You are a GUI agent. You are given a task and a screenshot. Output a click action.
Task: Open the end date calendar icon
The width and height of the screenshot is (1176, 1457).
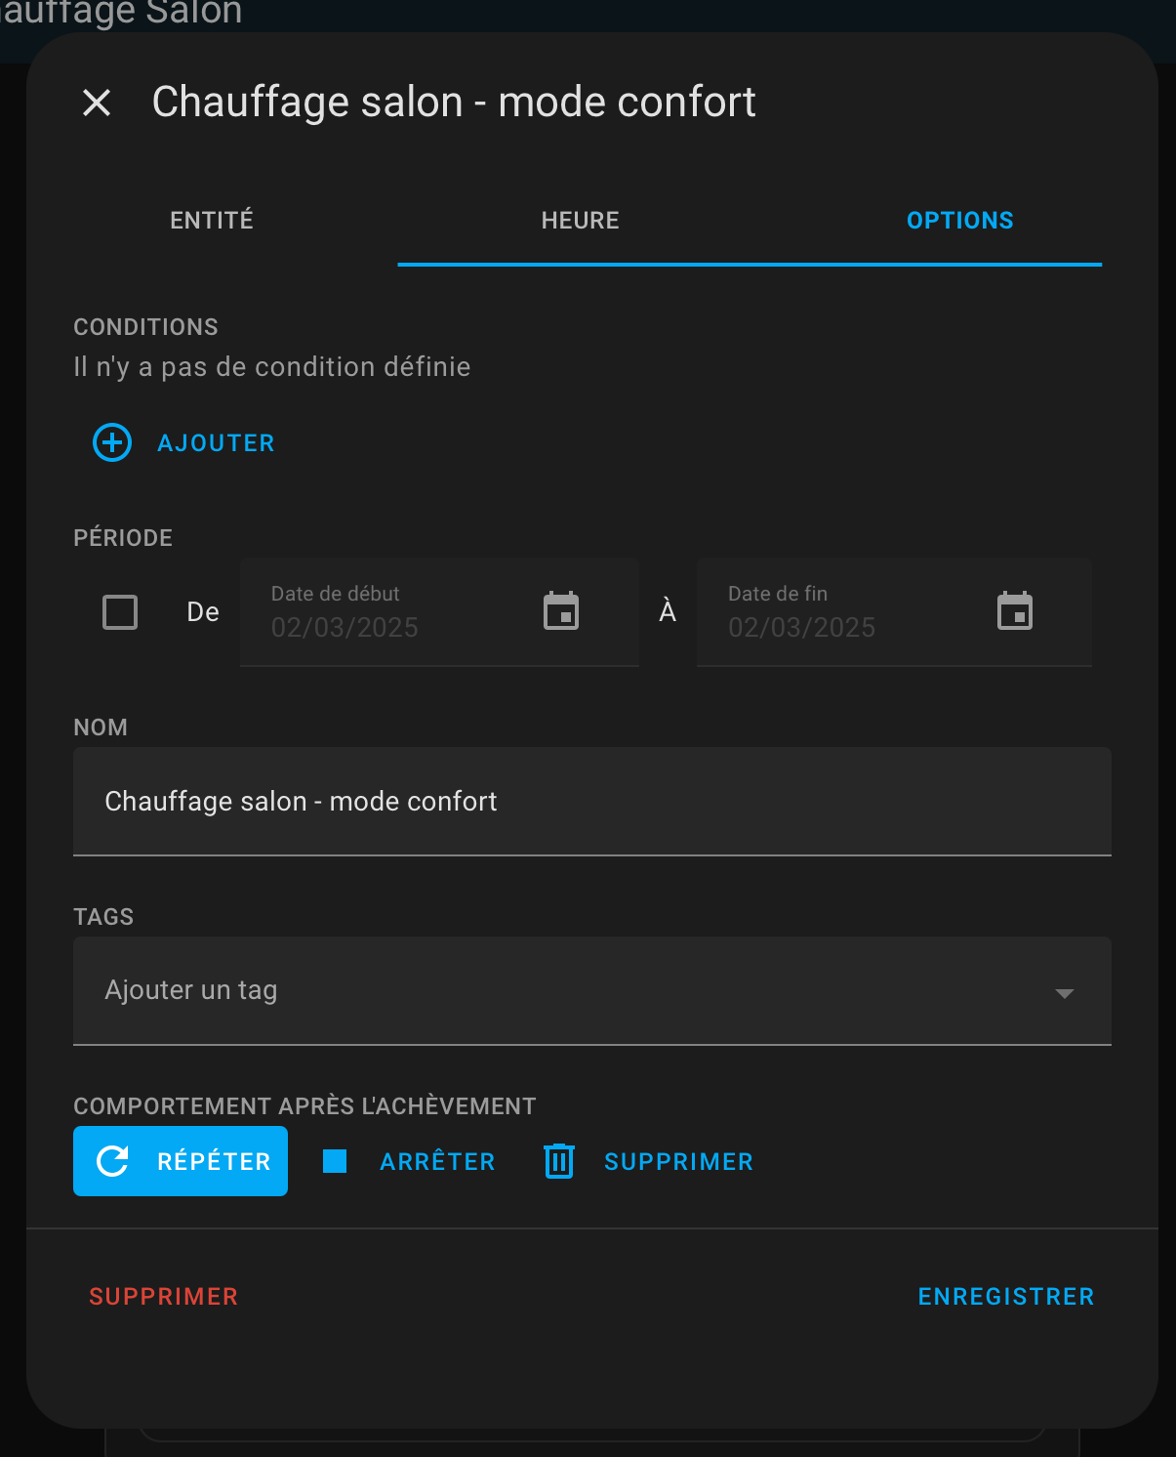1015,612
